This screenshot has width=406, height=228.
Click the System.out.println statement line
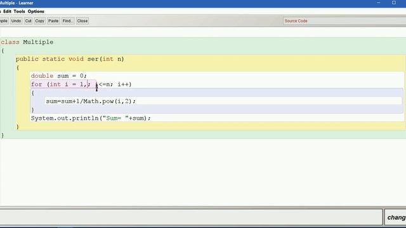pyautogui.click(x=91, y=118)
